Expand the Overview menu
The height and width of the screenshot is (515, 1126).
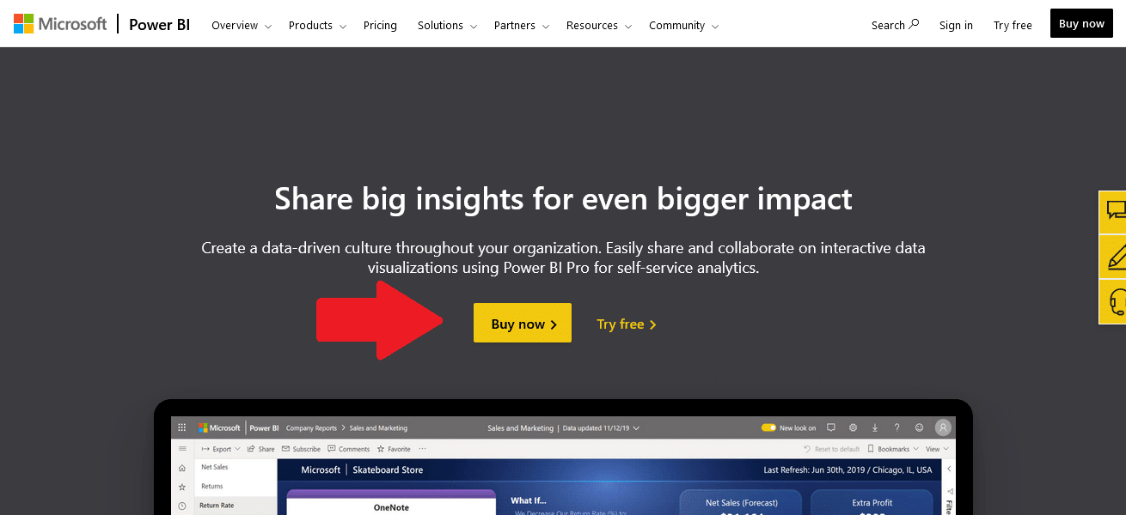coord(241,26)
